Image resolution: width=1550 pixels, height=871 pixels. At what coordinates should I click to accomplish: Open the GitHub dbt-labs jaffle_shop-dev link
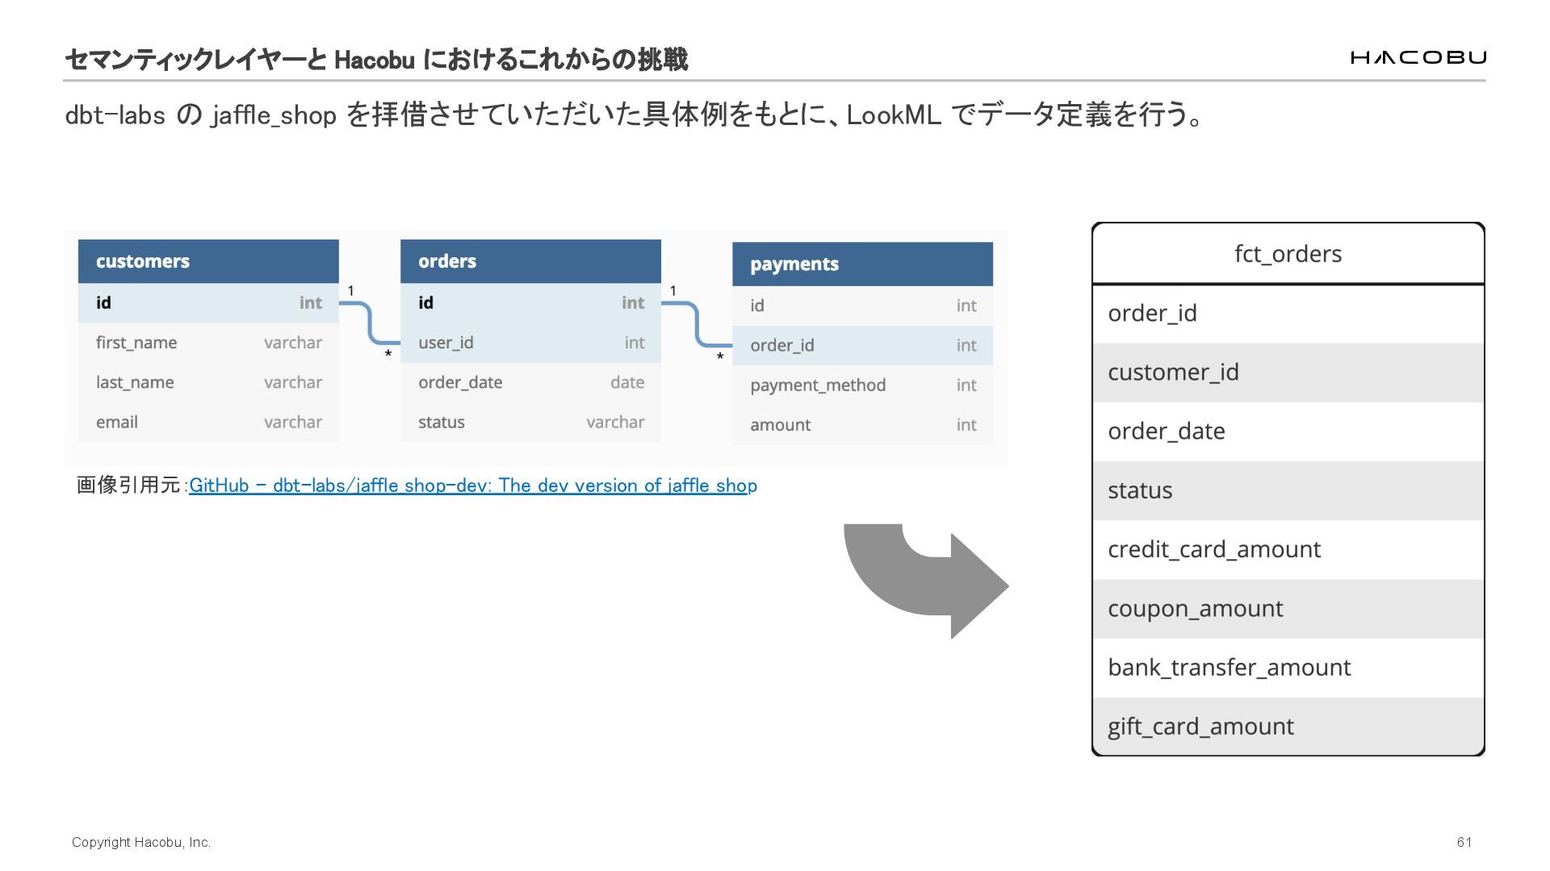pos(472,486)
